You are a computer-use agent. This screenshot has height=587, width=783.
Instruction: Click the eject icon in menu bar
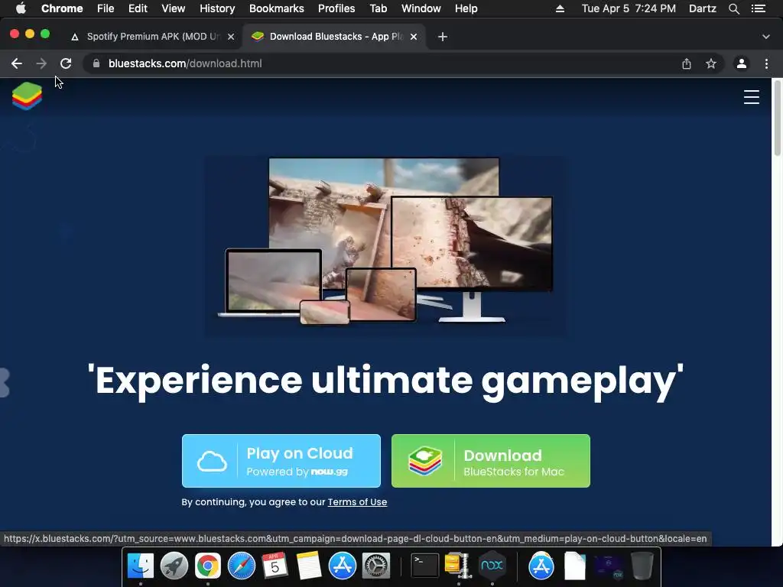tap(560, 8)
